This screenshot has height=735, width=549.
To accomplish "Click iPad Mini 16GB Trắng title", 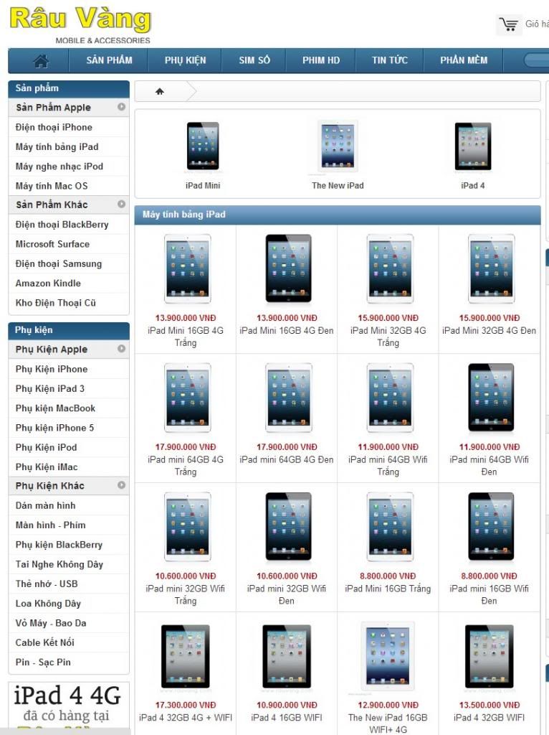I will click(388, 589).
